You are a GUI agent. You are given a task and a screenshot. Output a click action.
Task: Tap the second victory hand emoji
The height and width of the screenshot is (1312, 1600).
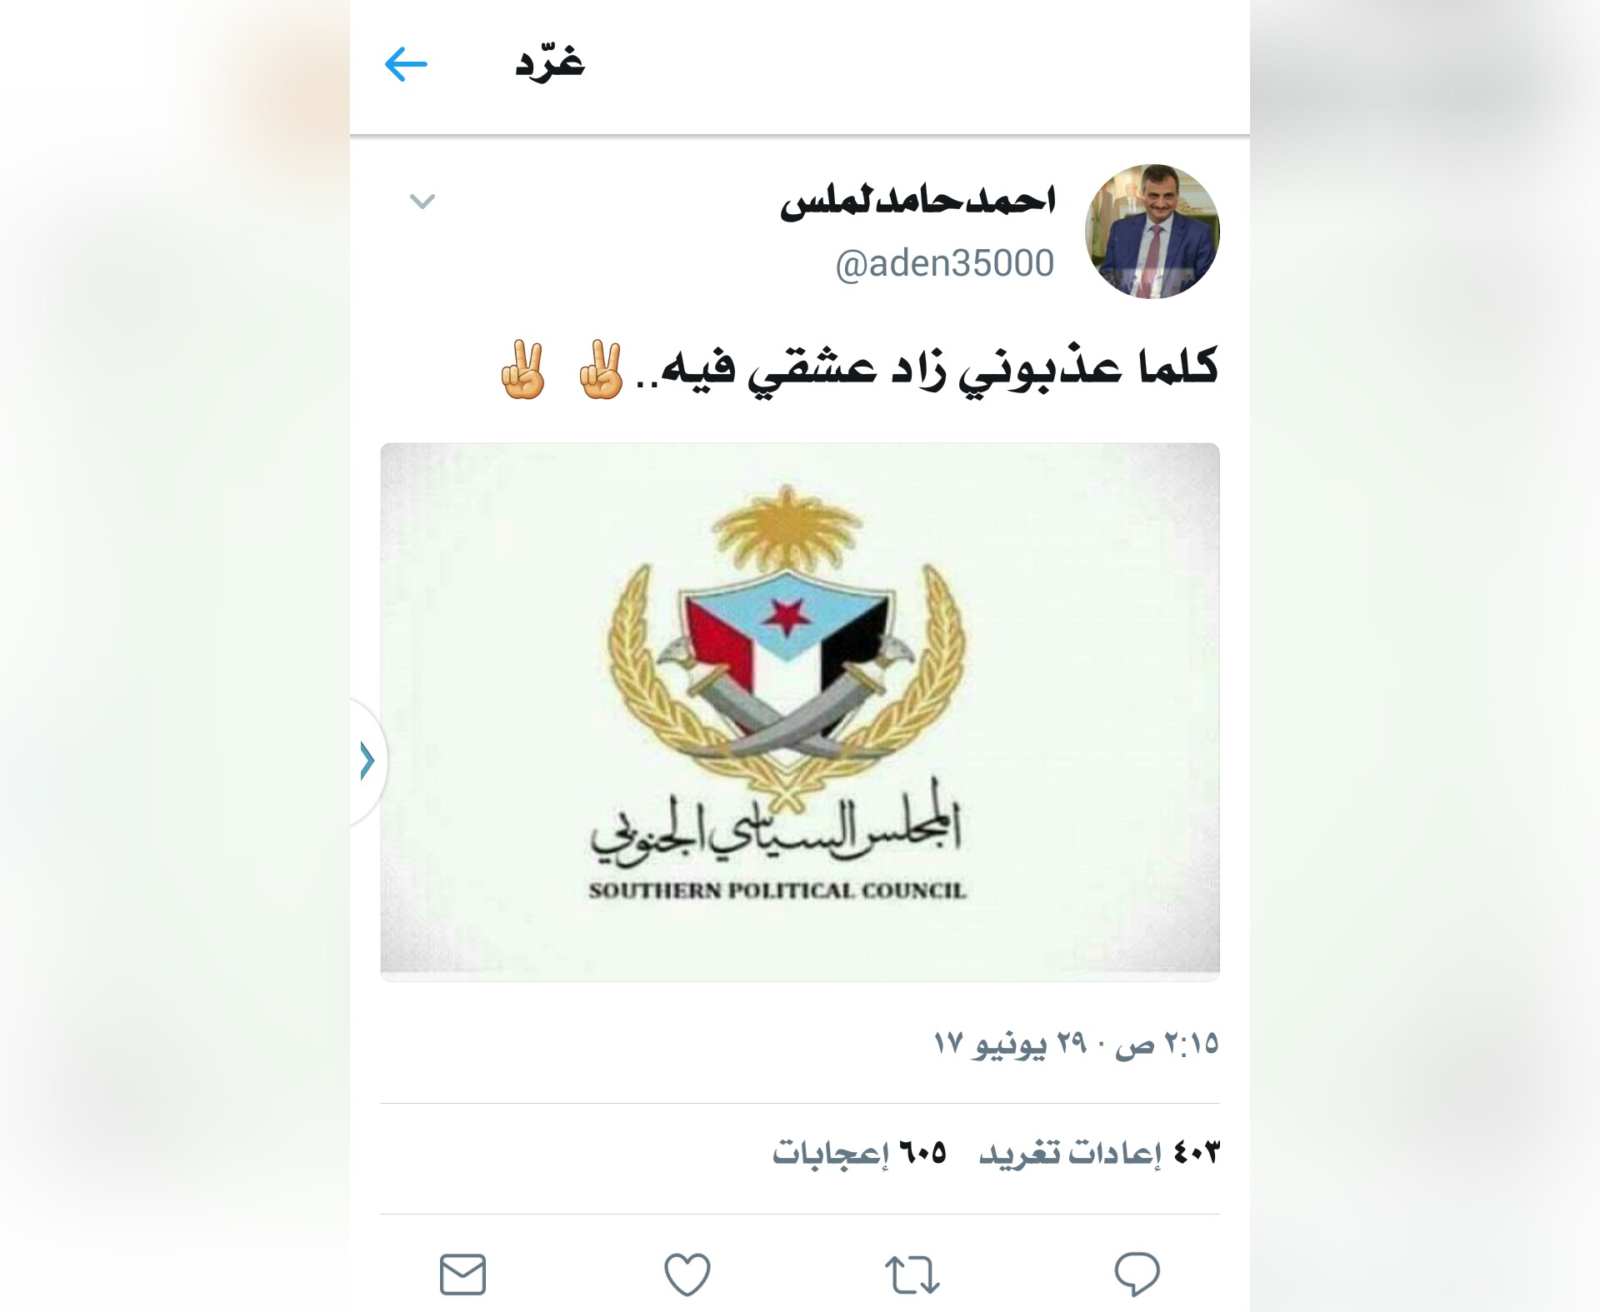(522, 370)
